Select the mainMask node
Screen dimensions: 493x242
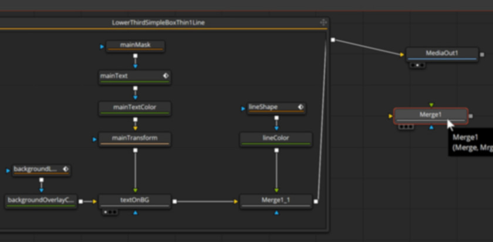(135, 46)
